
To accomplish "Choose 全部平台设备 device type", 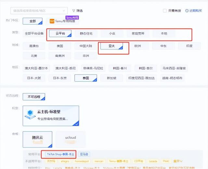I will (x=34, y=33).
